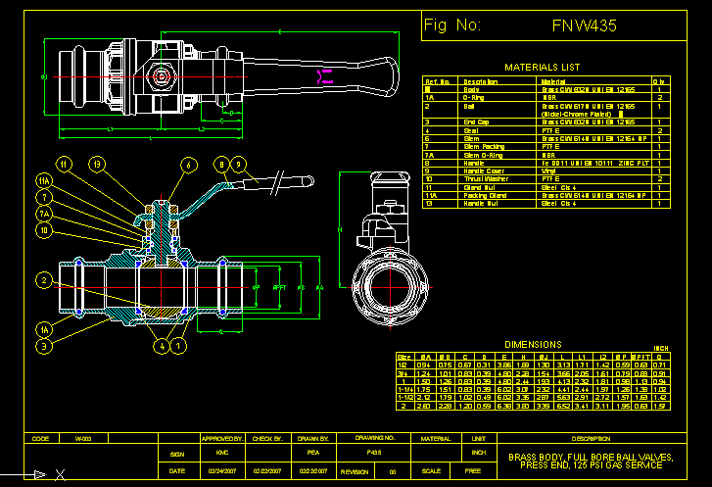The height and width of the screenshot is (487, 712).
Task: Pick the balloon callout labeled 9
Action: [x=238, y=165]
